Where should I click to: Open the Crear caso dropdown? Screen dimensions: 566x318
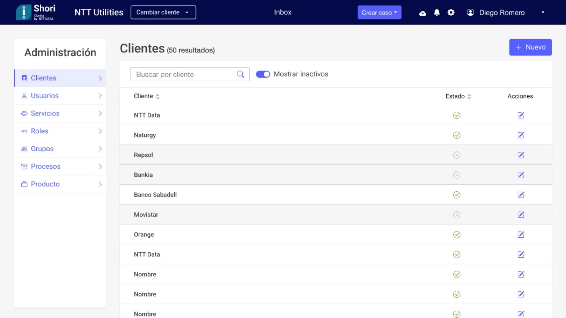click(379, 13)
